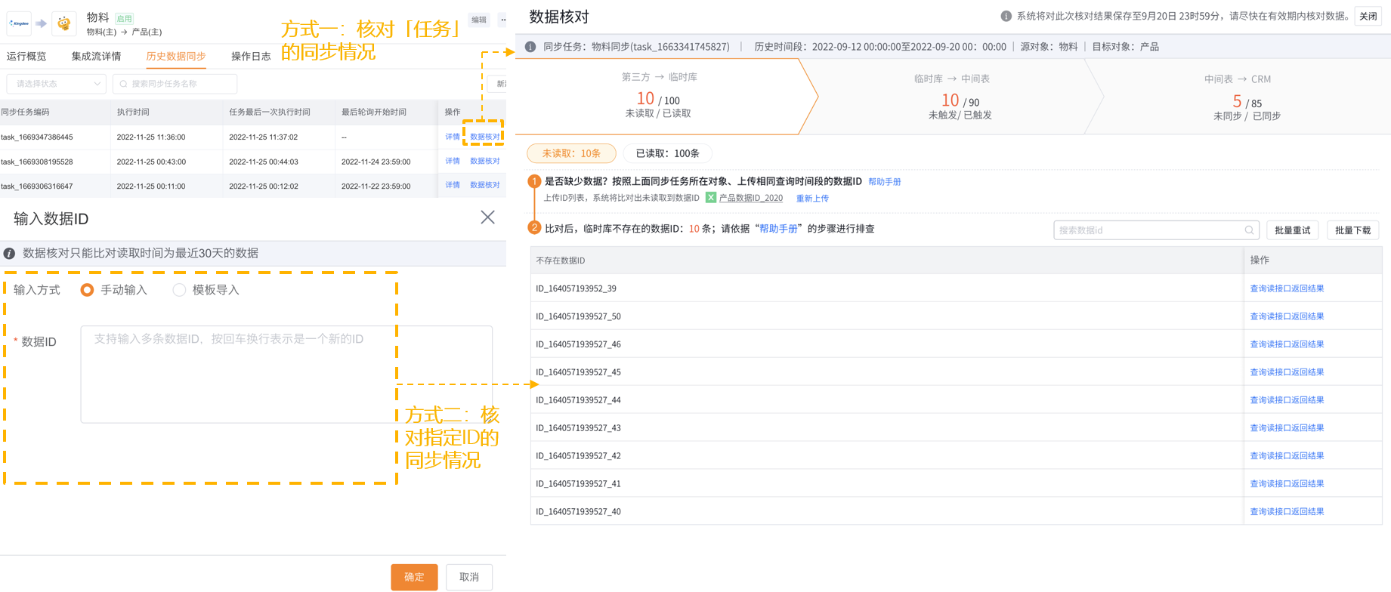Click the search icon in 搜索同步任务名称 field

coord(123,84)
